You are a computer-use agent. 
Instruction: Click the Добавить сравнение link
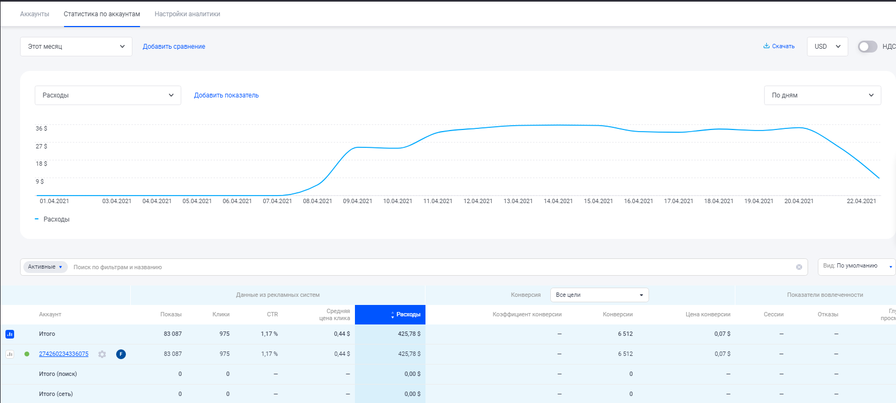pyautogui.click(x=174, y=47)
